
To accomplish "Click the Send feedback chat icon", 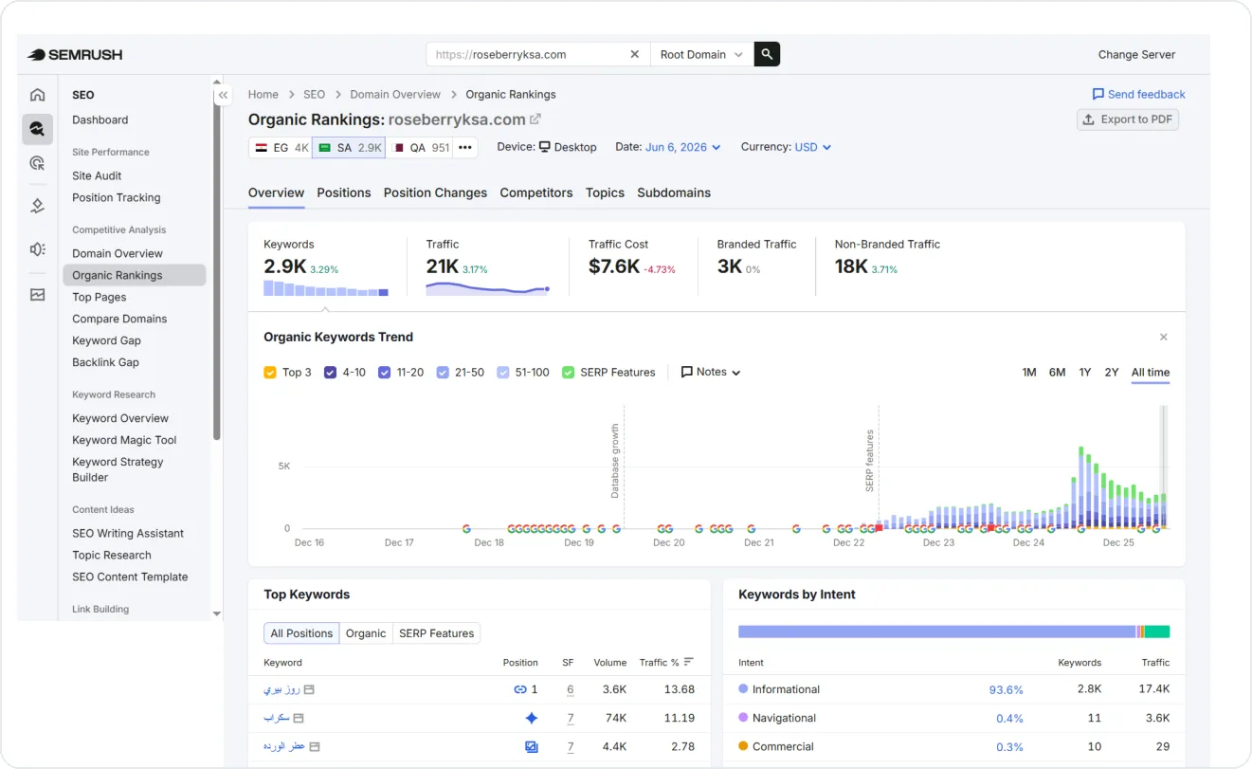I will (x=1098, y=94).
